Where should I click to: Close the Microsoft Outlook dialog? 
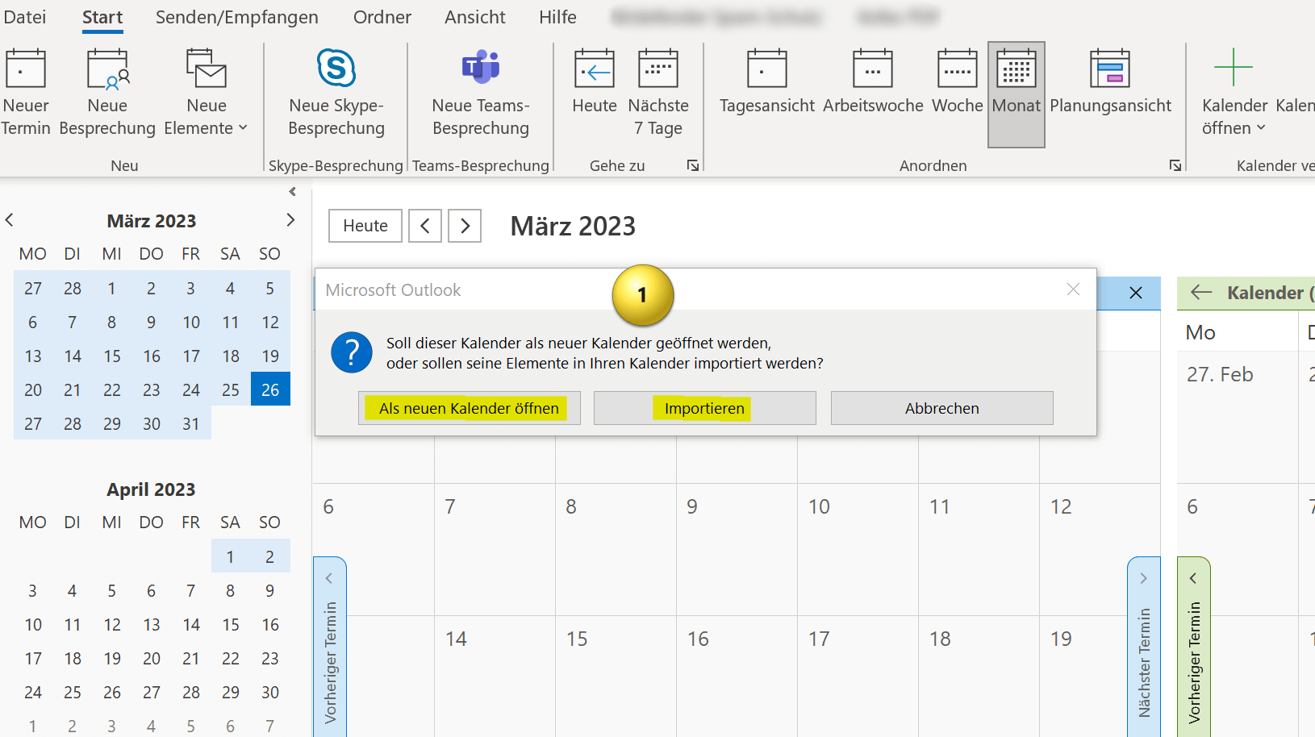pos(1073,289)
